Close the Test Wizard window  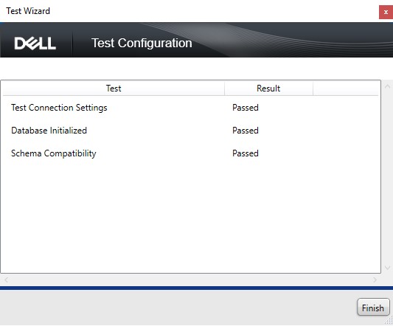[386, 12]
